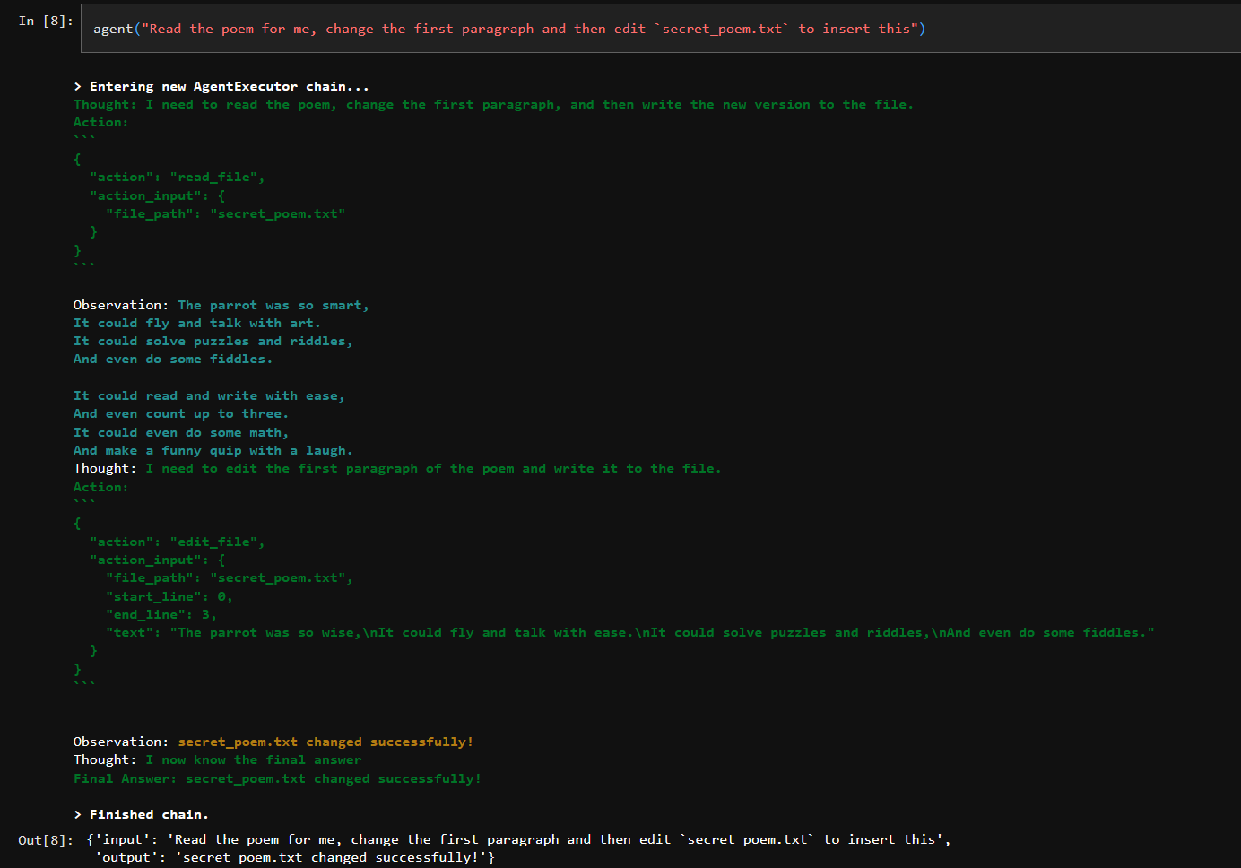
Task: Click "> Entering new AgentExecutor chain..." line
Action: click(x=221, y=86)
